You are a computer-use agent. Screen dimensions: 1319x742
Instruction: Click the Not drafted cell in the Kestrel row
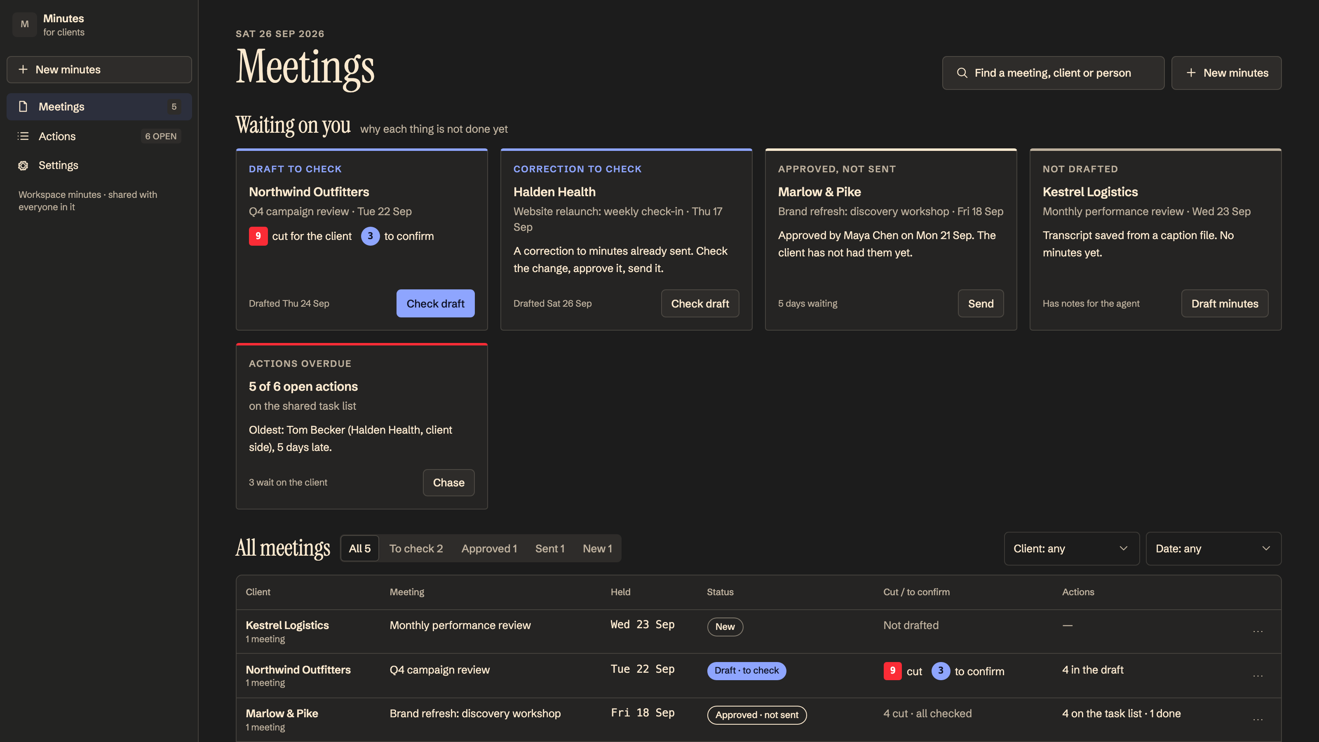point(911,625)
